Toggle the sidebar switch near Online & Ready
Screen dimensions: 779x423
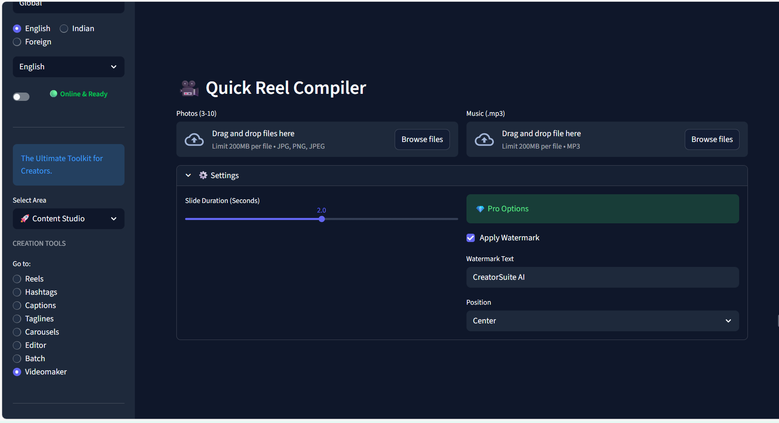tap(21, 97)
